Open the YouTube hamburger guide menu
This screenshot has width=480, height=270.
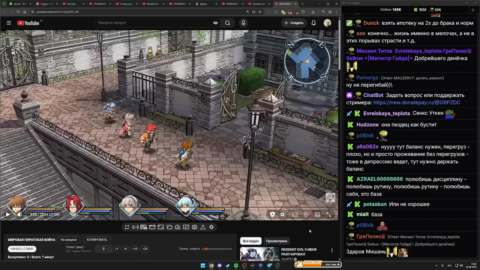pos(9,23)
